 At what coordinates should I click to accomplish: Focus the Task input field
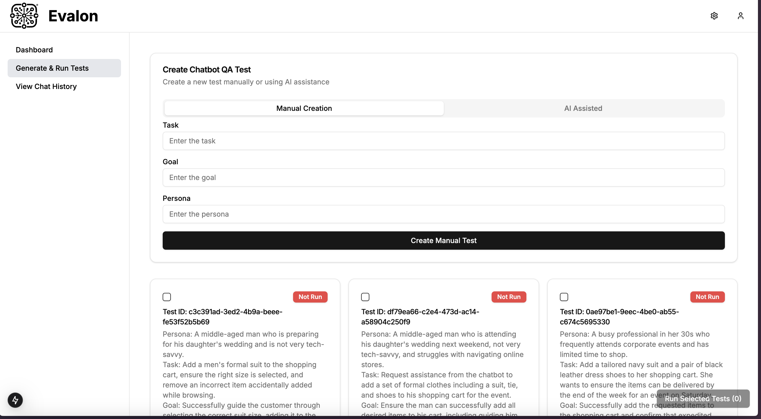(444, 141)
